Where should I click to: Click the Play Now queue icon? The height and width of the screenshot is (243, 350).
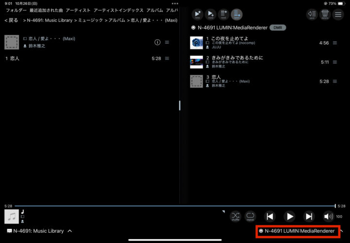(x=210, y=15)
